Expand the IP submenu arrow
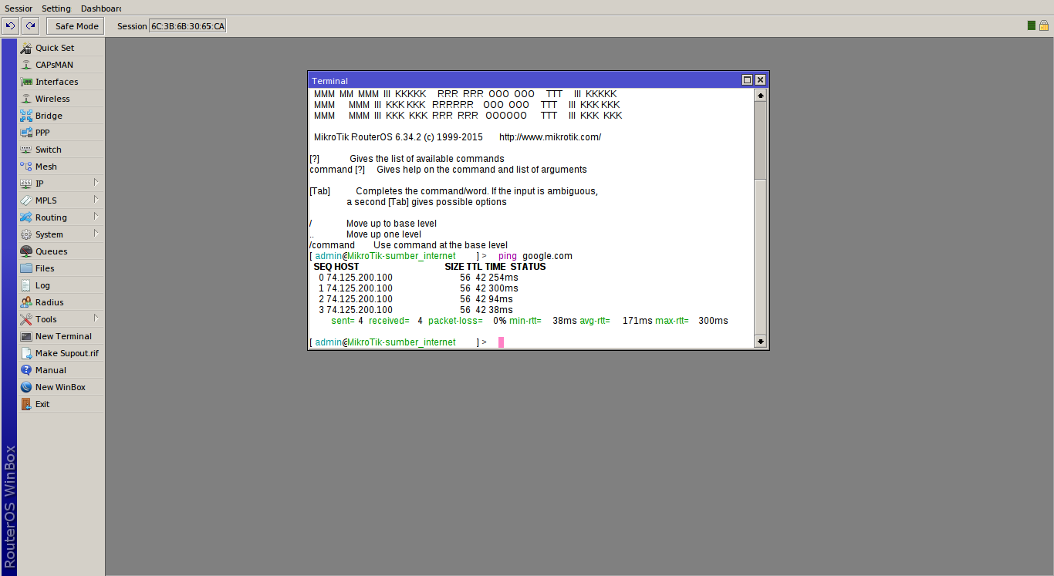 pos(96,183)
